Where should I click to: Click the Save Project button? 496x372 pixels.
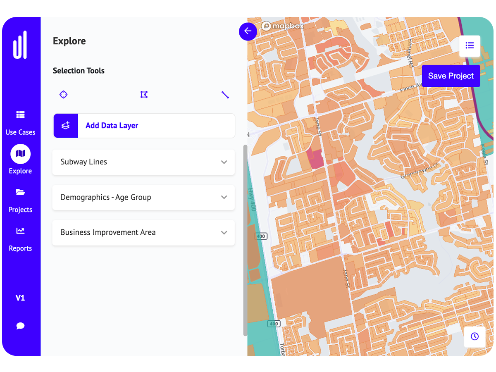click(451, 76)
